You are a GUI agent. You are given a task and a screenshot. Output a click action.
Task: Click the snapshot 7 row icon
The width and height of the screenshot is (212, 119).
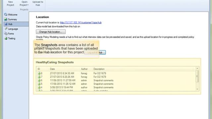(x=39, y=77)
